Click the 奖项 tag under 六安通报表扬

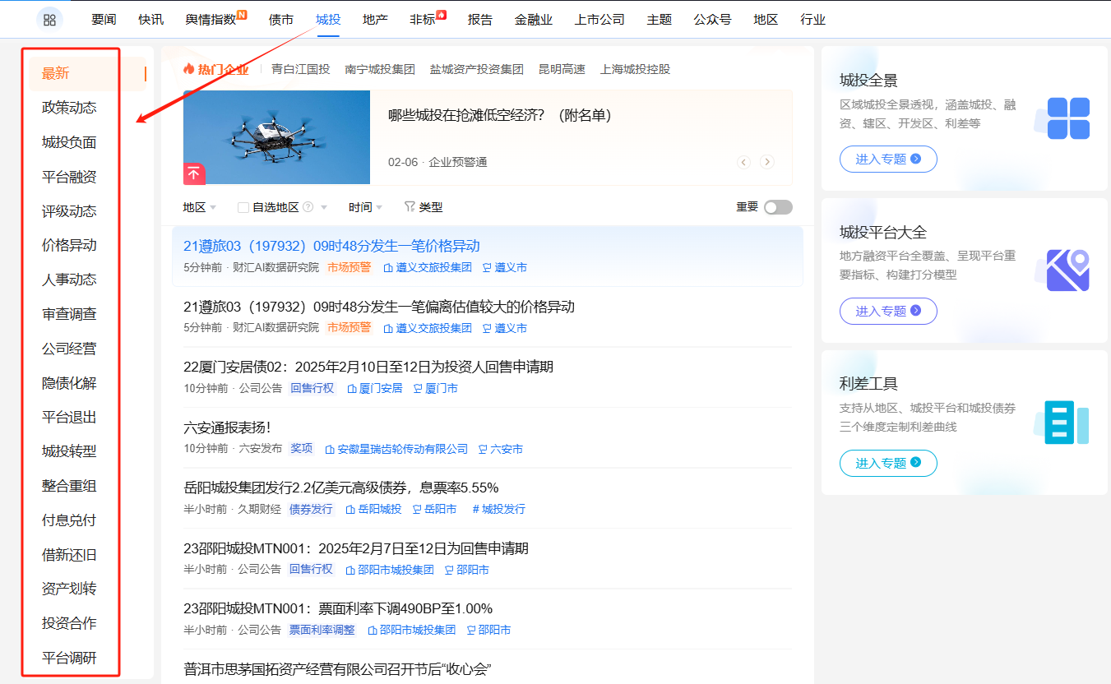click(x=302, y=449)
